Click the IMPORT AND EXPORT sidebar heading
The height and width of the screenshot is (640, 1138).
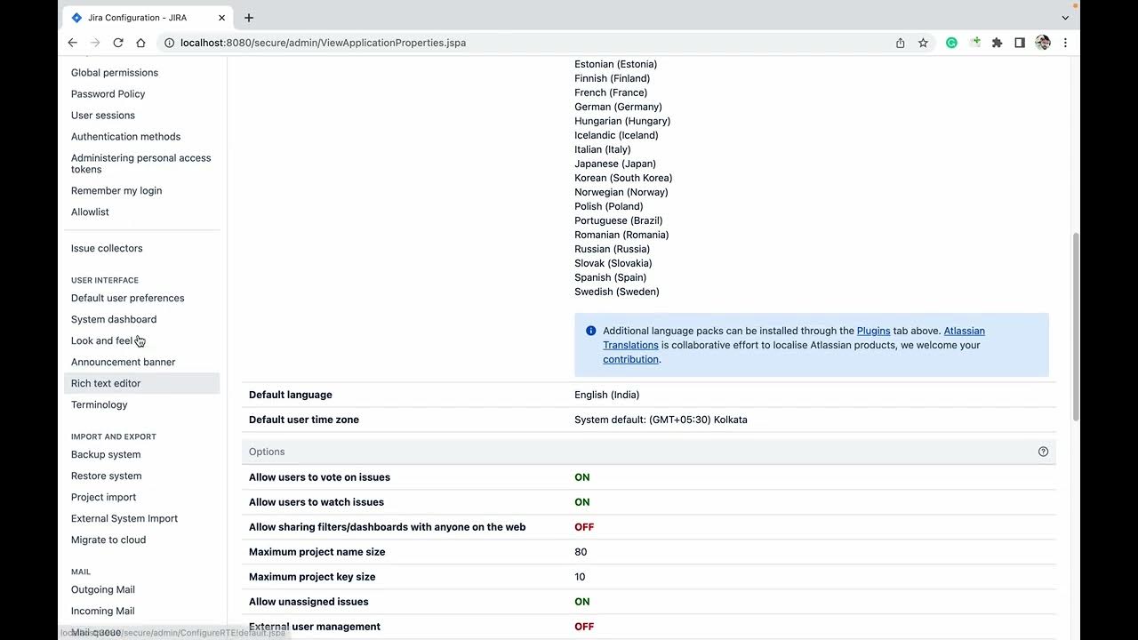pos(114,436)
